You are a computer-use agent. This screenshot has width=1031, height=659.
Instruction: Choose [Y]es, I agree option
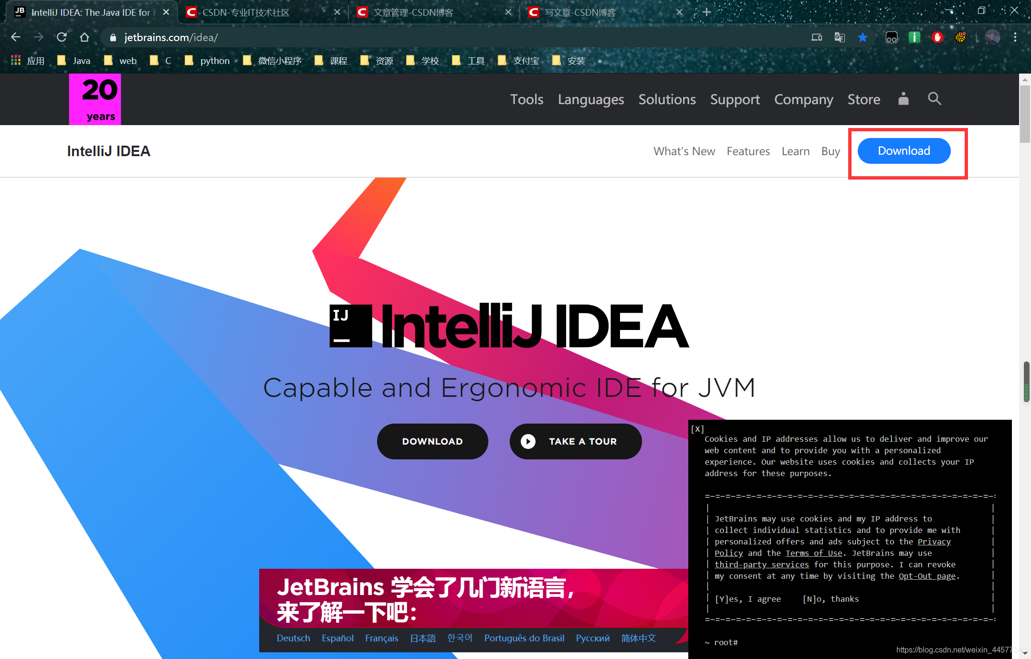pos(747,599)
